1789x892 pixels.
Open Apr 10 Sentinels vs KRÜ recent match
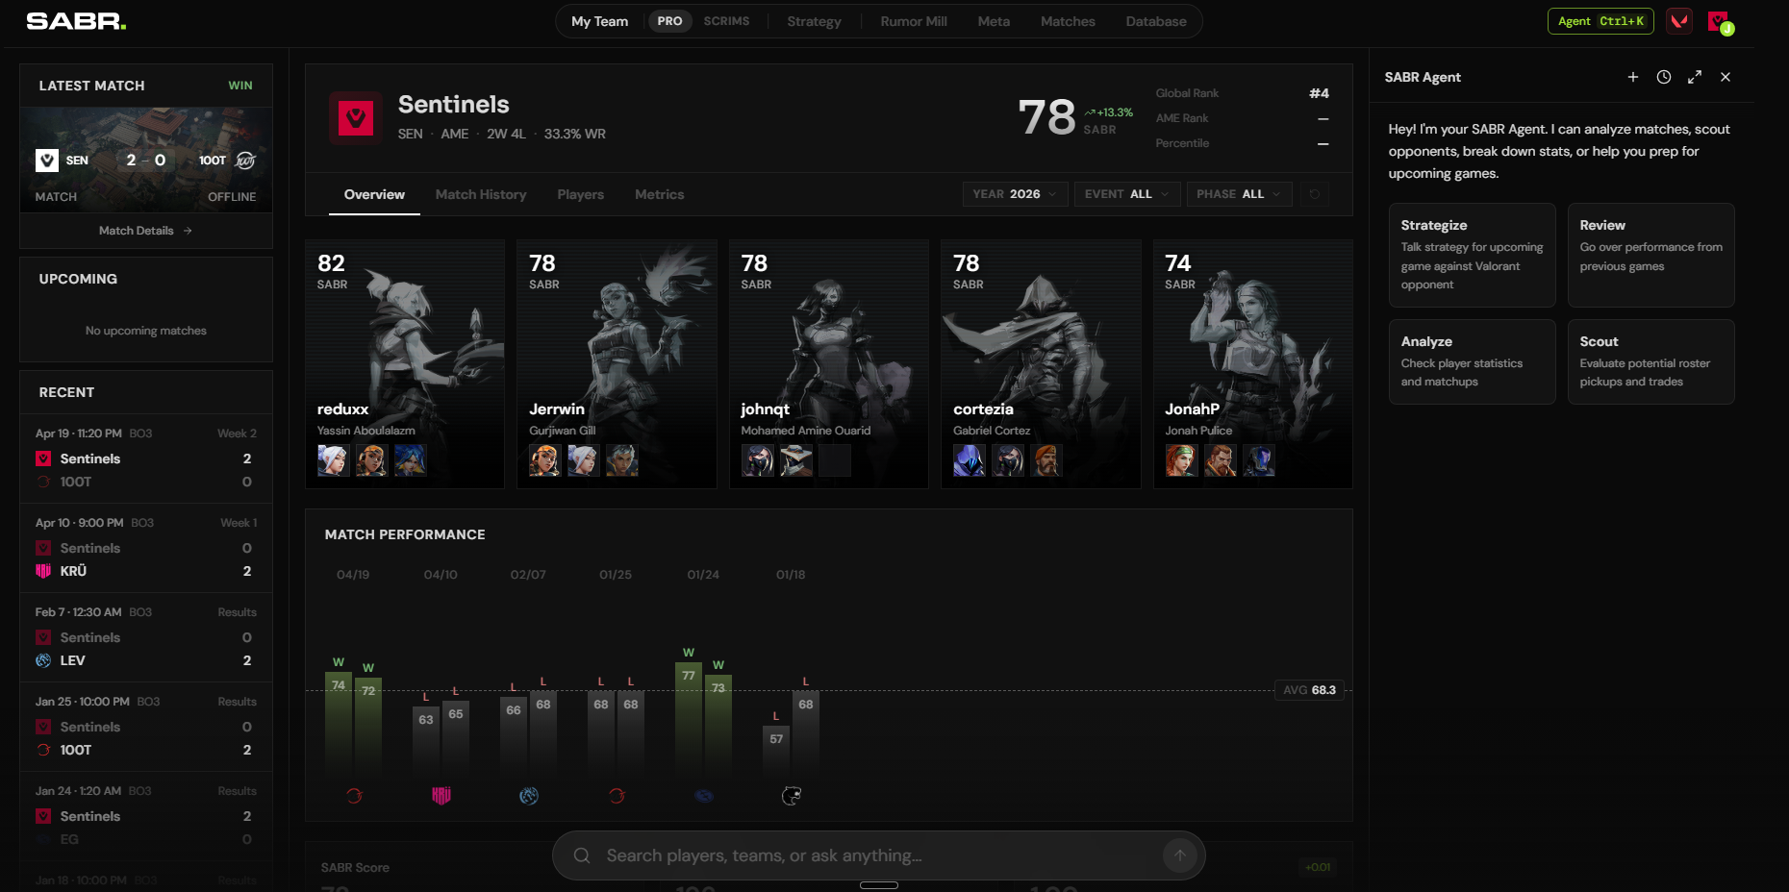(x=146, y=548)
